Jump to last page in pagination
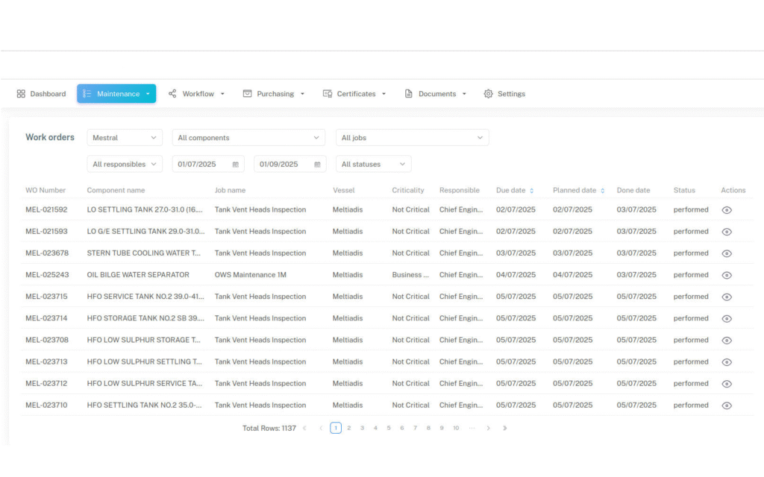 point(505,428)
